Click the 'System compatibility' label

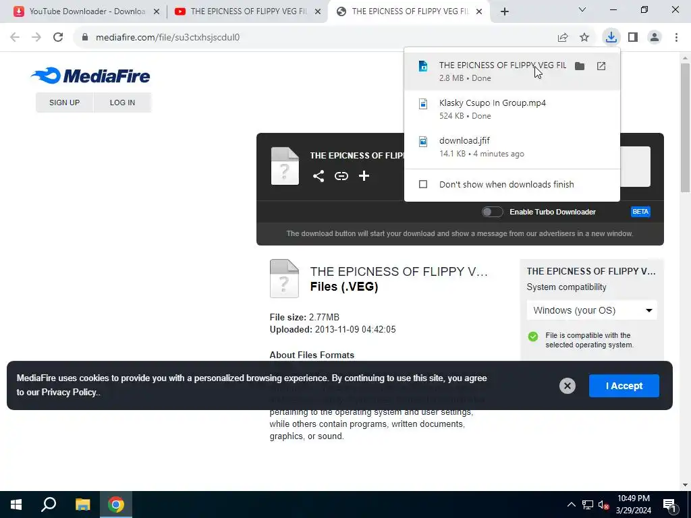click(566, 287)
